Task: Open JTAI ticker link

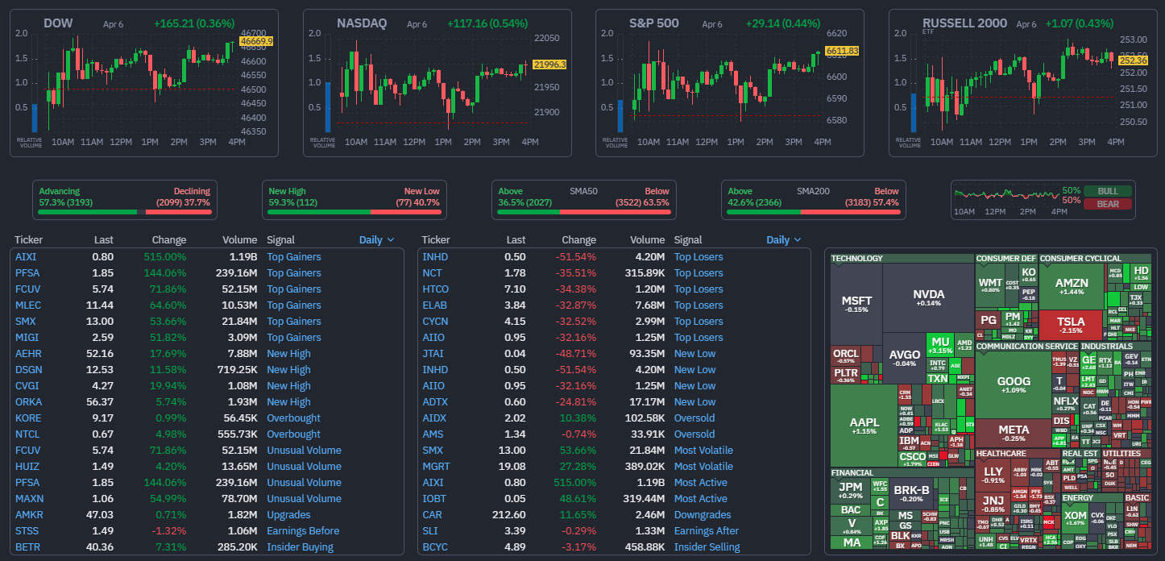Action: pyautogui.click(x=433, y=353)
